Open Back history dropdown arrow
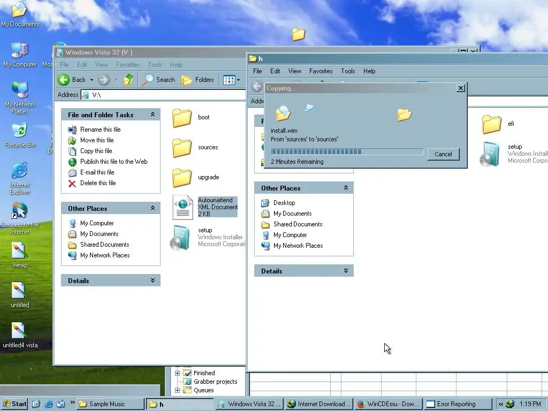The image size is (548, 411). (x=92, y=80)
